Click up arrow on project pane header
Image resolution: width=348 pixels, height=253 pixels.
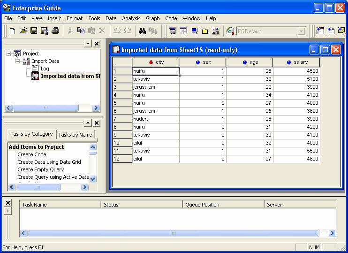88,44
